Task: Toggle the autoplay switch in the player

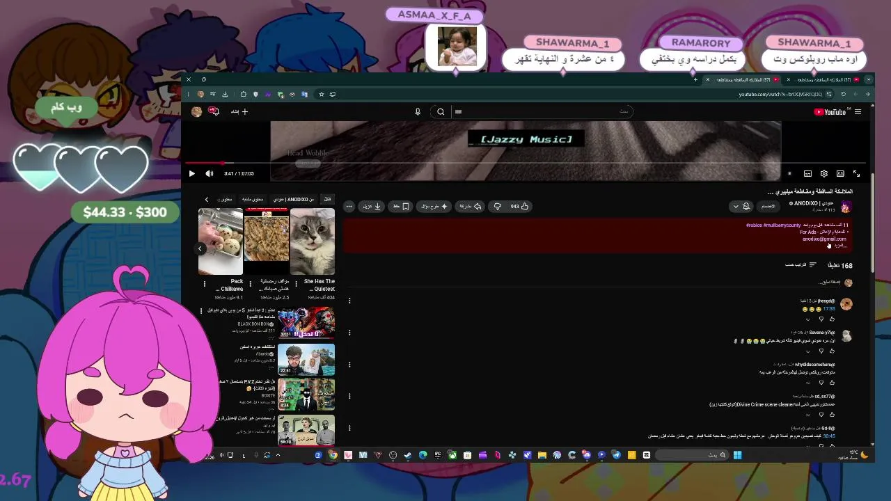Action: click(790, 173)
